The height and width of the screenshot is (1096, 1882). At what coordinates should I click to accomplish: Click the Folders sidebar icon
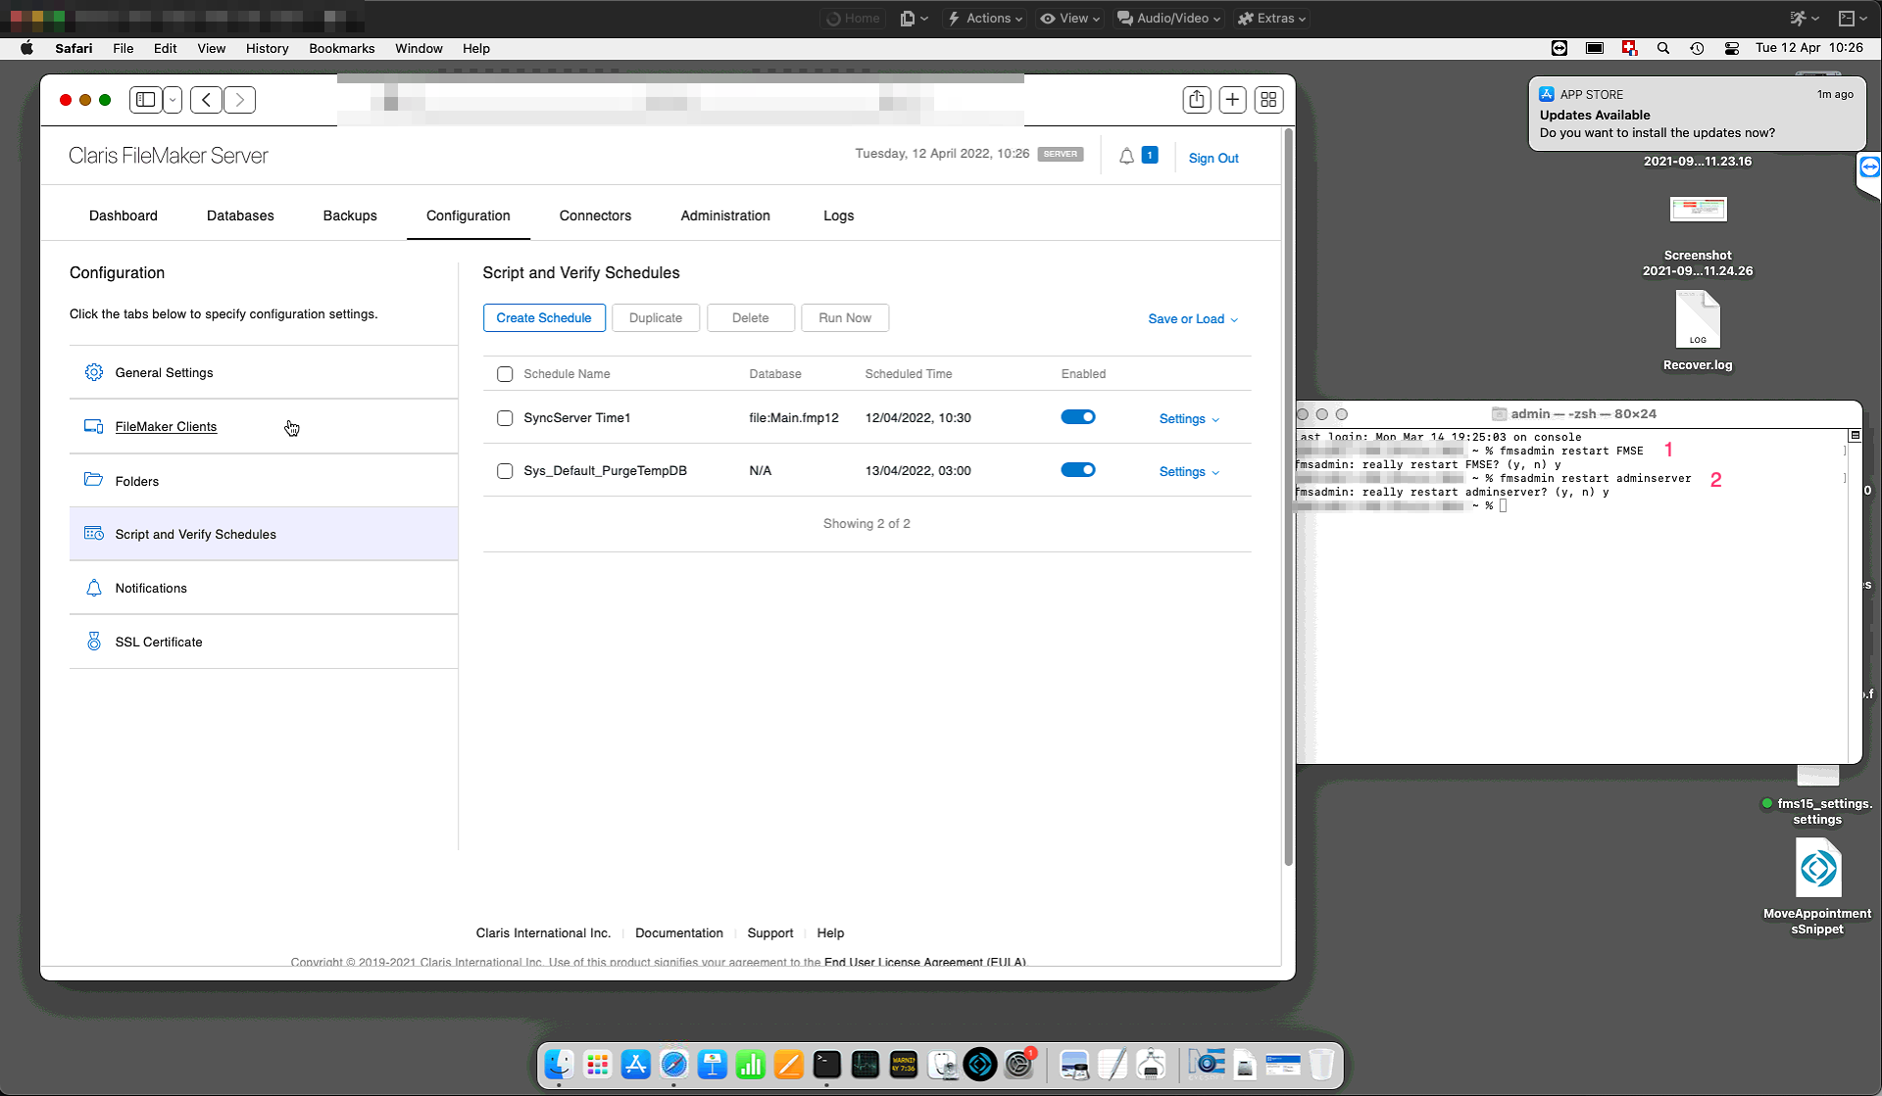[x=94, y=480]
